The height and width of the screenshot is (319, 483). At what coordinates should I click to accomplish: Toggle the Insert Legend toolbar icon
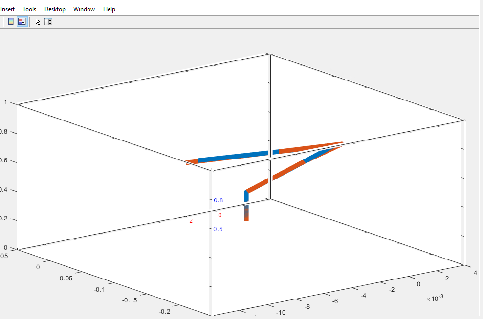pyautogui.click(x=22, y=21)
